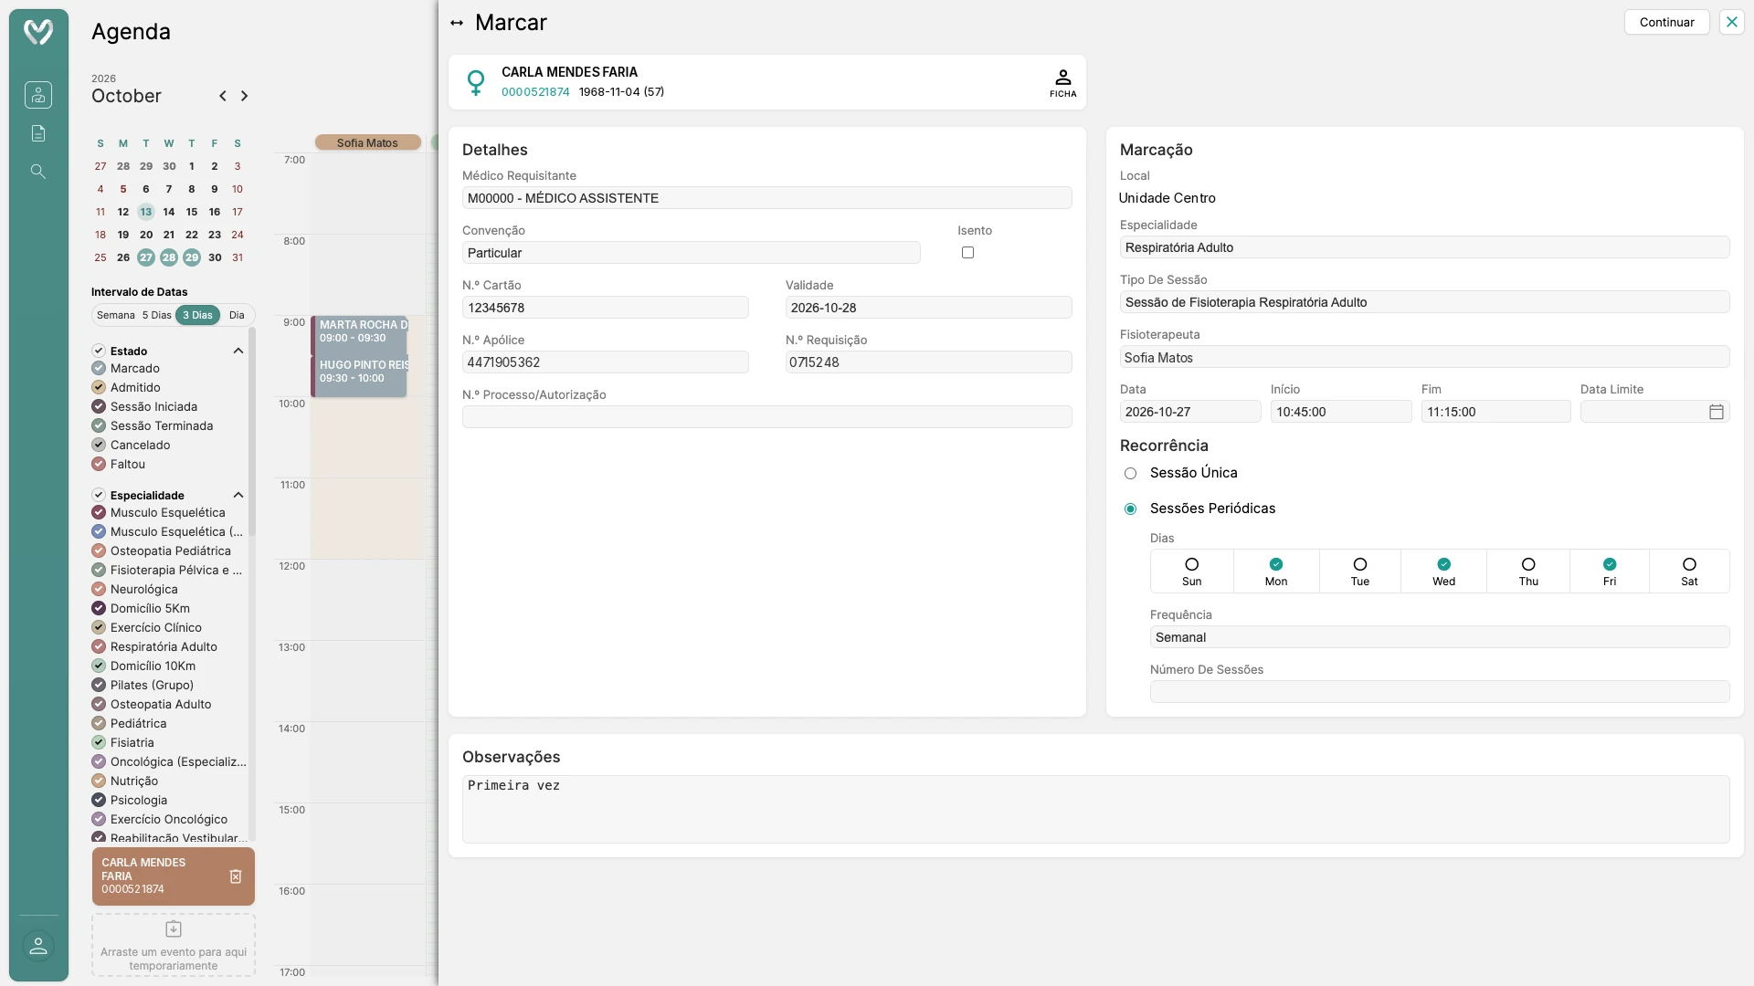This screenshot has height=986, width=1754.
Task: Switch date range to Semana
Action: point(115,315)
